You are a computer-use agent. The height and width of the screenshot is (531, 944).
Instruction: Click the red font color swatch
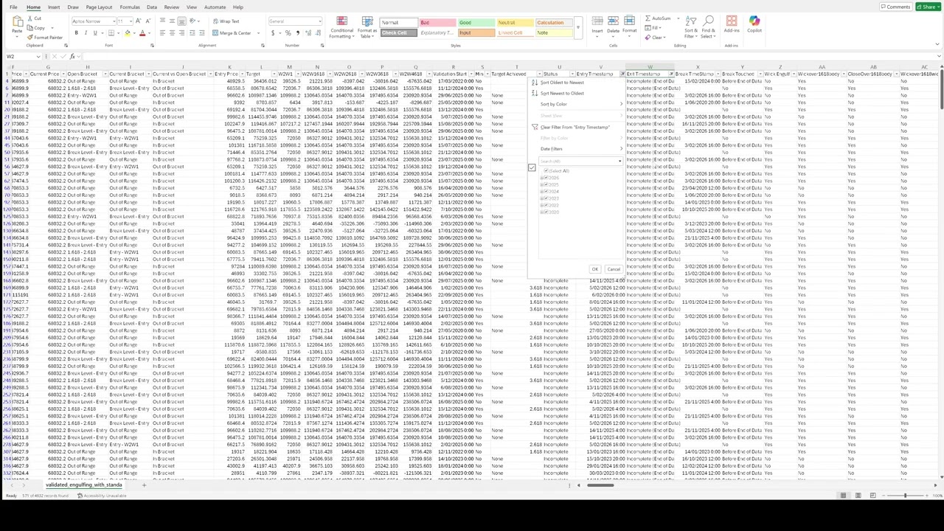pos(142,33)
